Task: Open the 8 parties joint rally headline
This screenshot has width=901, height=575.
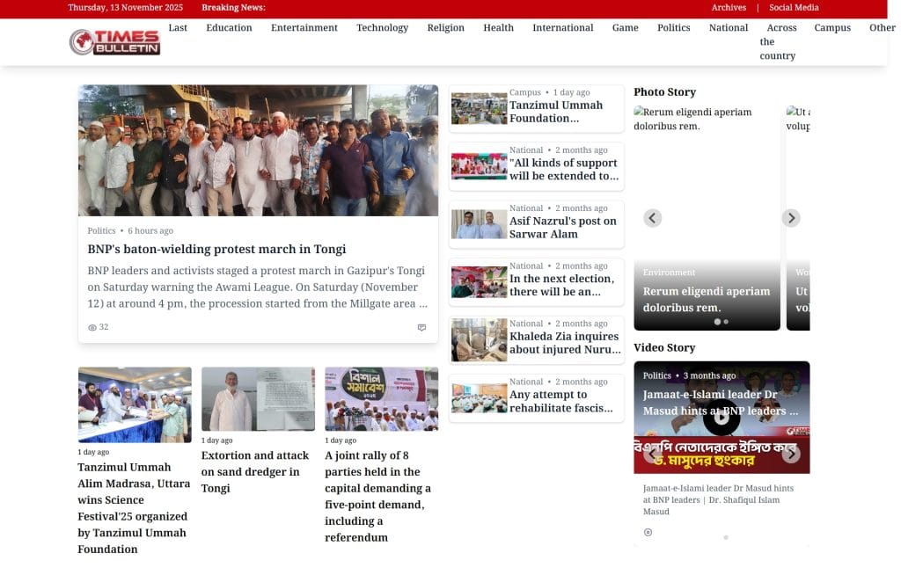Action: coord(379,496)
